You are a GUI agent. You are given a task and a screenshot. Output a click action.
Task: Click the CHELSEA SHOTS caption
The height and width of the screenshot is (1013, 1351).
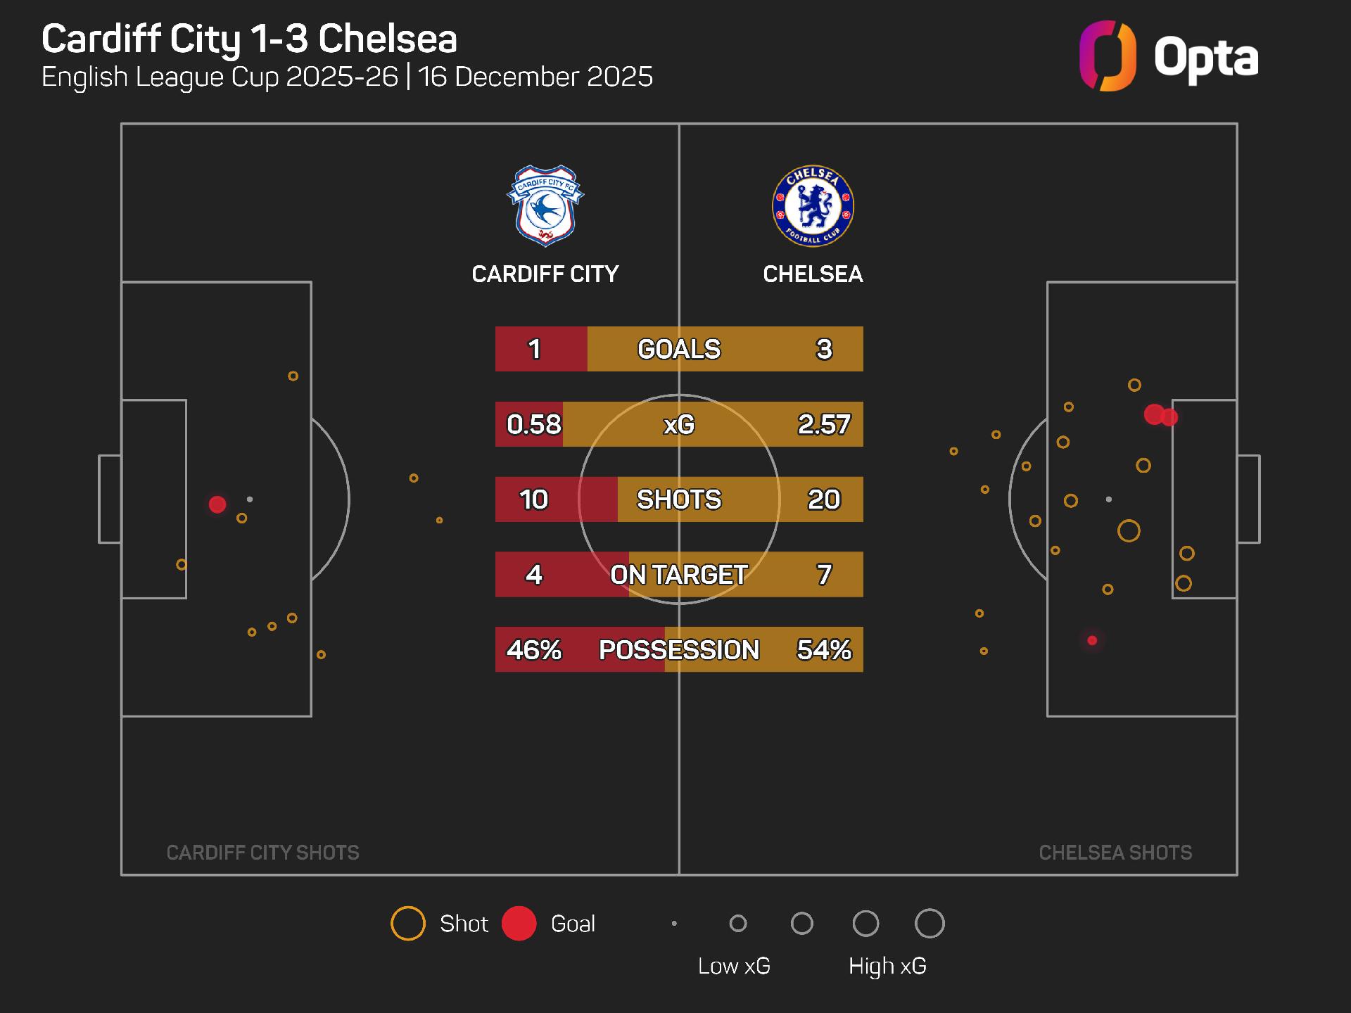tap(1115, 853)
